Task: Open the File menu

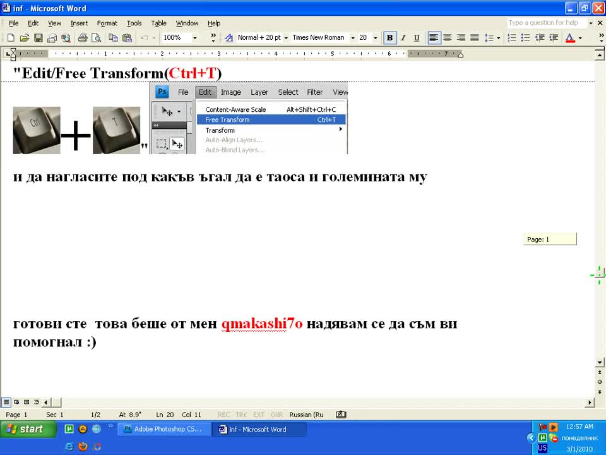Action: pos(13,23)
